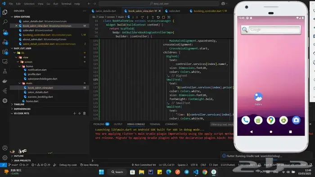Image resolution: width=315 pixels, height=177 pixels.
Task: Expand the DEPENDENCIES section
Action: [22, 109]
